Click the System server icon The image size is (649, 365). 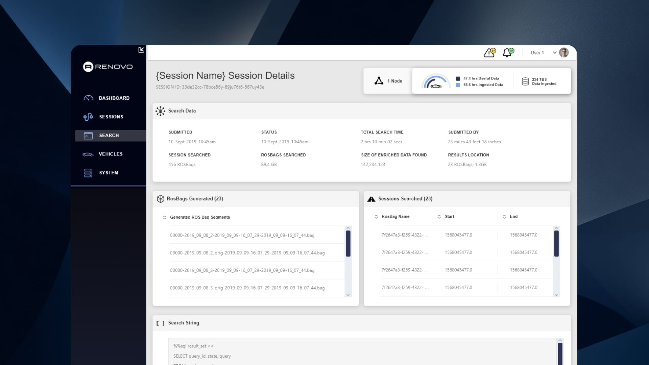[x=88, y=173]
